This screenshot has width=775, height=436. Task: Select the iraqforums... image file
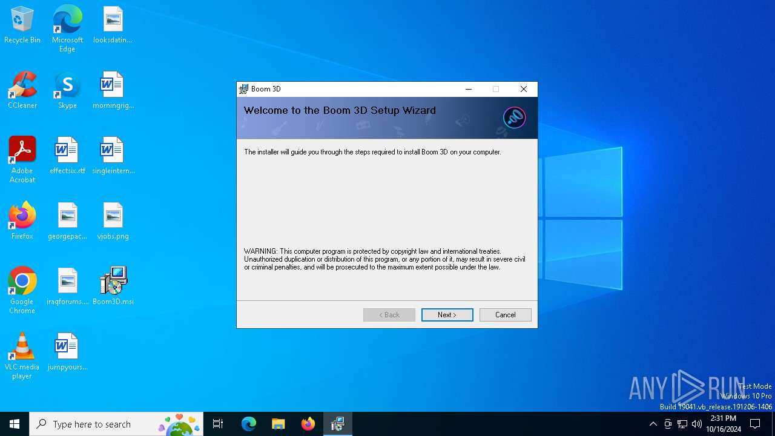tap(67, 287)
